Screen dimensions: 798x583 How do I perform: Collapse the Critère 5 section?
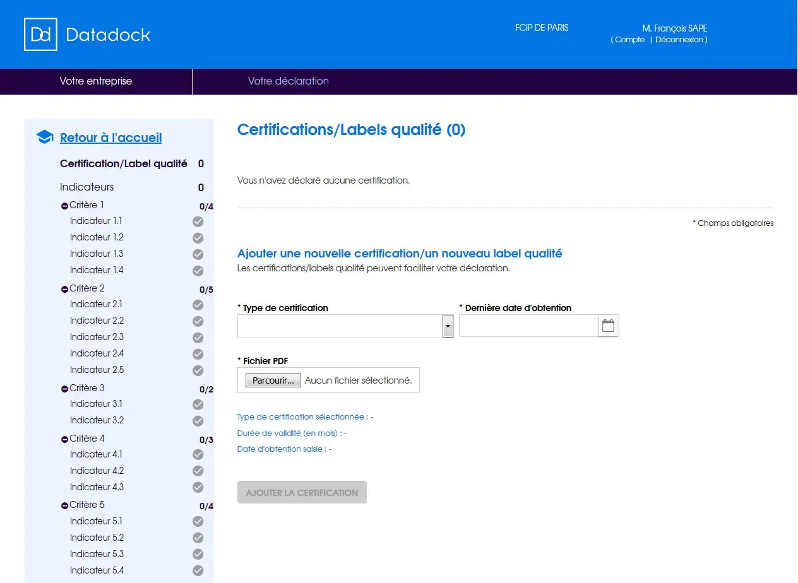click(64, 505)
